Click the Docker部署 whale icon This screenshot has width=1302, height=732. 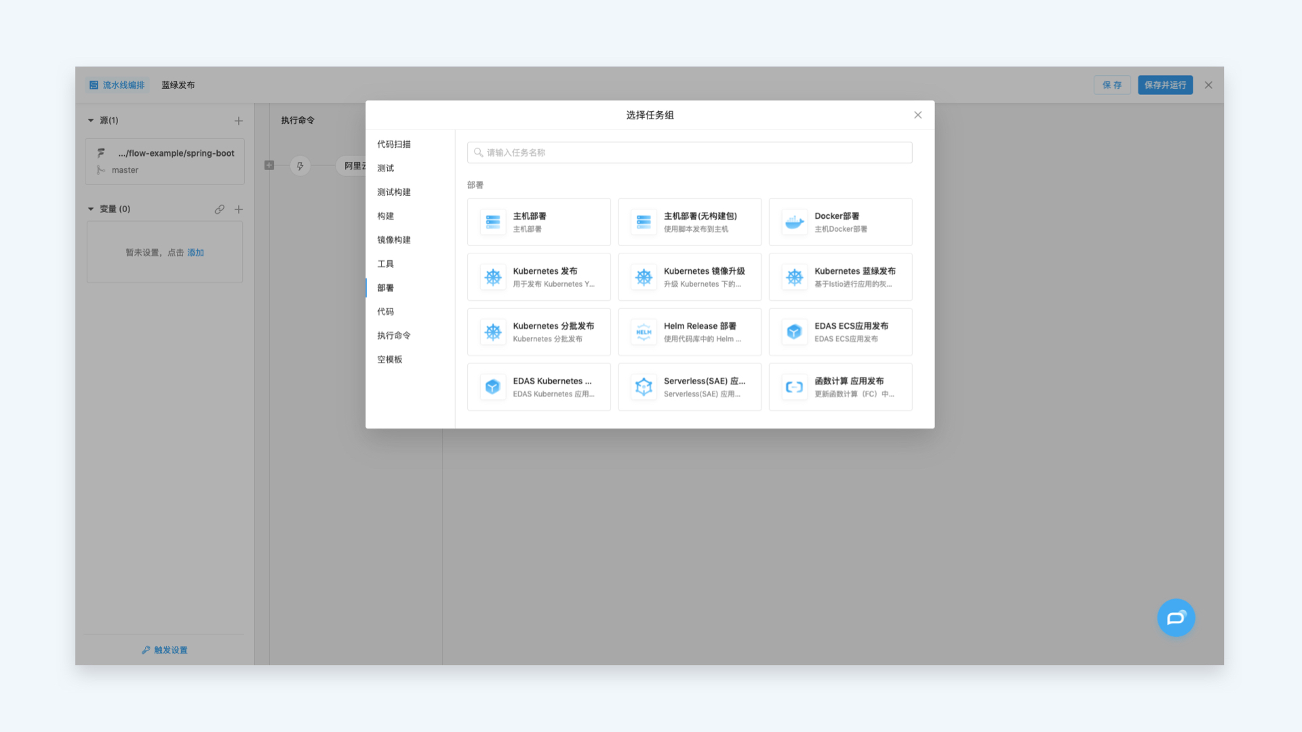point(794,222)
